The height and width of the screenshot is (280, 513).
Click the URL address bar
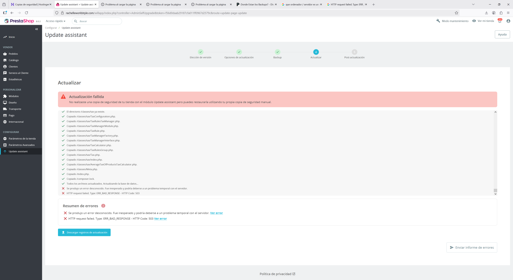[256, 13]
